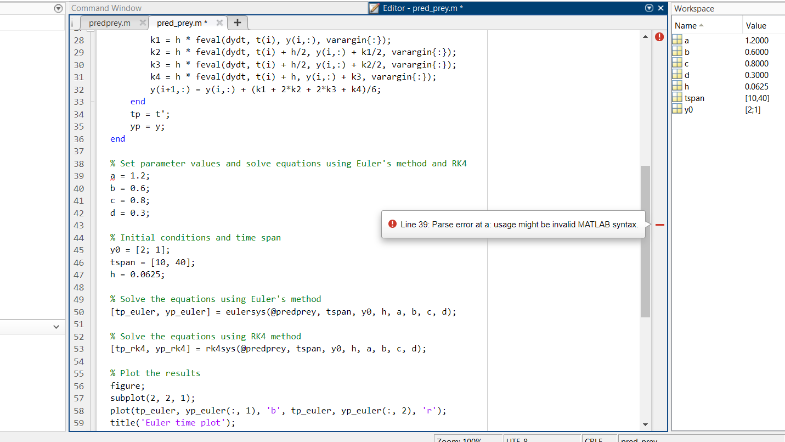Click the title('Euler time plot') line
Image resolution: width=785 pixels, height=442 pixels.
[x=173, y=423]
